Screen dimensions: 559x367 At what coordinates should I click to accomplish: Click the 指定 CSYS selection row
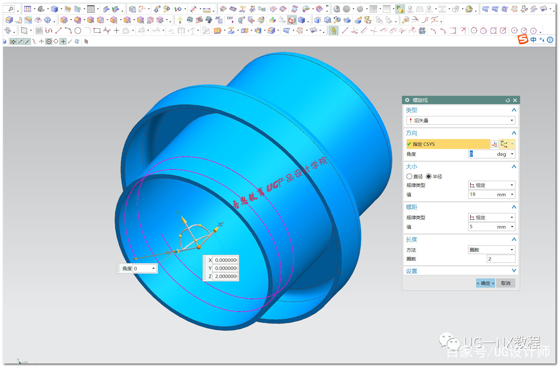(x=448, y=144)
